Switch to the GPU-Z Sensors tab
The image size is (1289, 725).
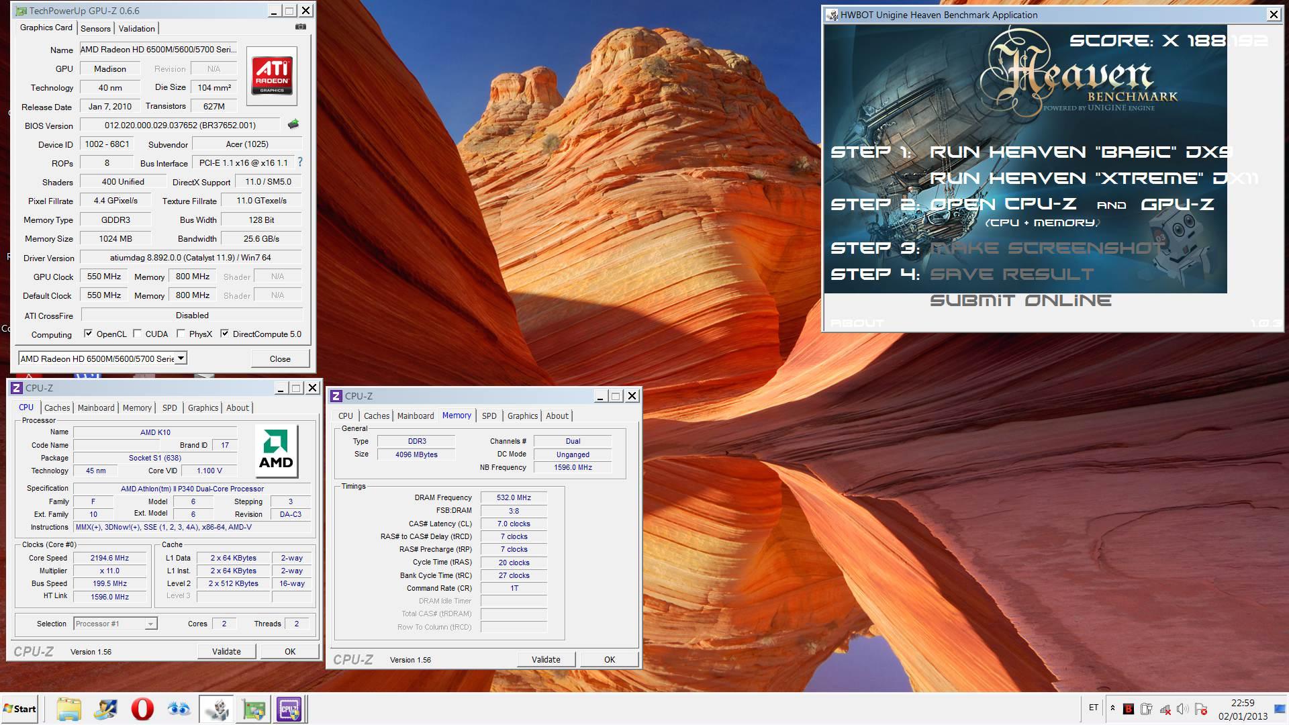(x=95, y=28)
